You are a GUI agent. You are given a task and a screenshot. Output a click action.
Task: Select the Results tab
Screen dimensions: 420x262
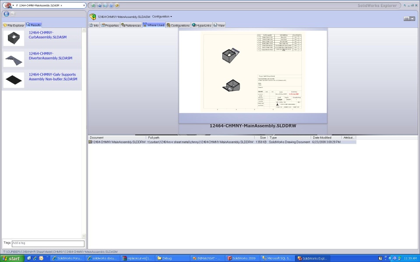pyautogui.click(x=34, y=24)
